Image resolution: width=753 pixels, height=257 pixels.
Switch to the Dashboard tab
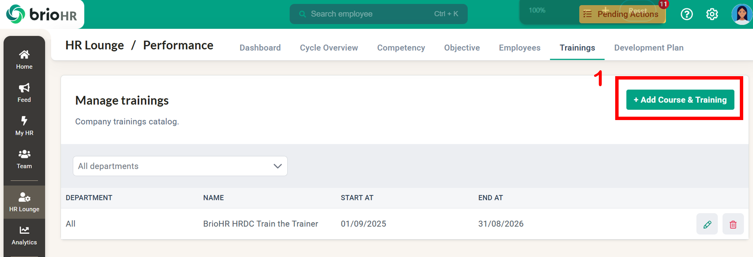pos(260,48)
